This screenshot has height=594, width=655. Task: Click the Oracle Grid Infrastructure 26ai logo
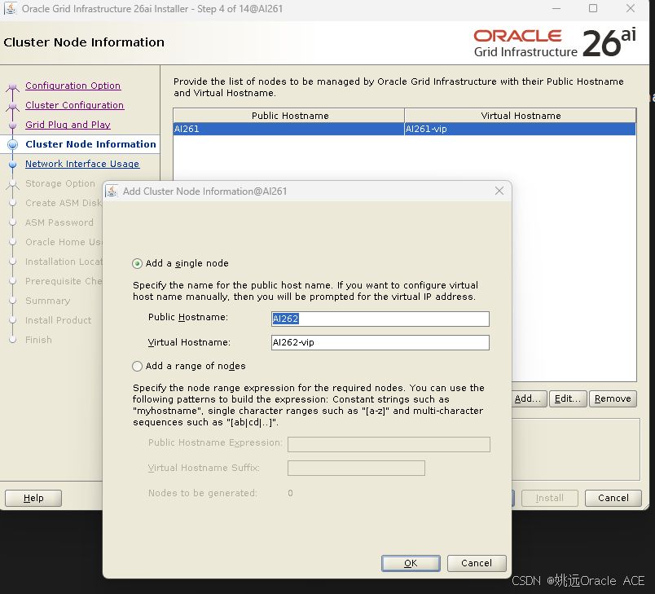pos(555,42)
